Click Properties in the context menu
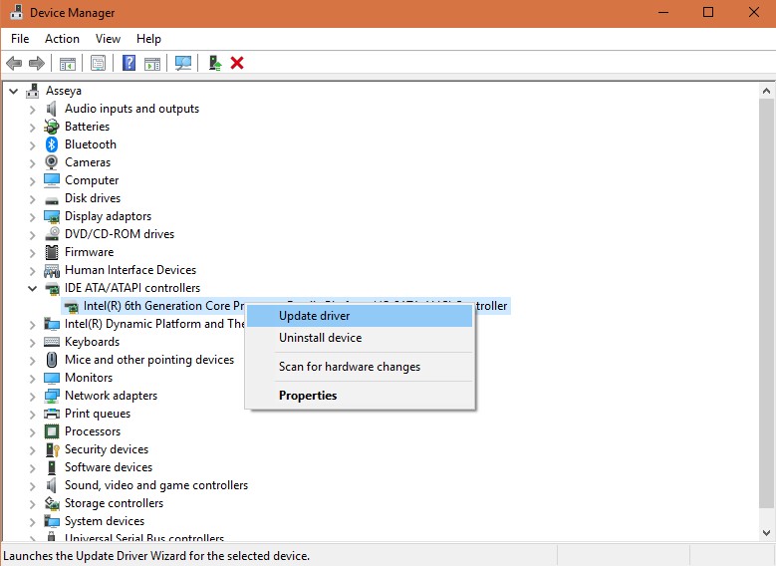The width and height of the screenshot is (776, 566). tap(308, 396)
